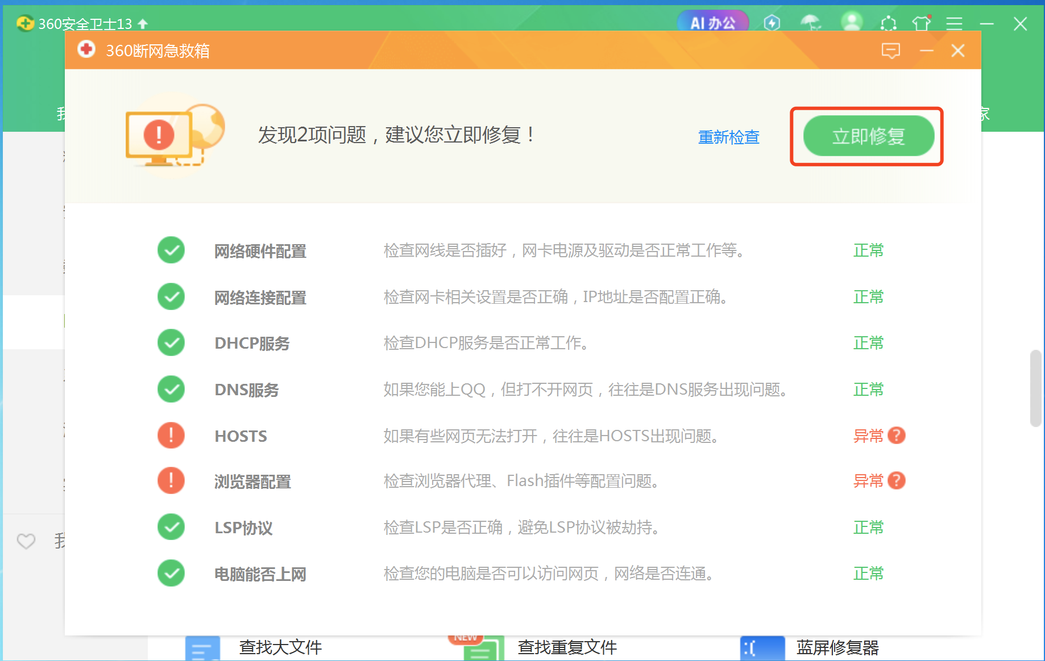This screenshot has width=1045, height=661.
Task: Open the 查找重复文件 tool icon
Action: tap(483, 649)
